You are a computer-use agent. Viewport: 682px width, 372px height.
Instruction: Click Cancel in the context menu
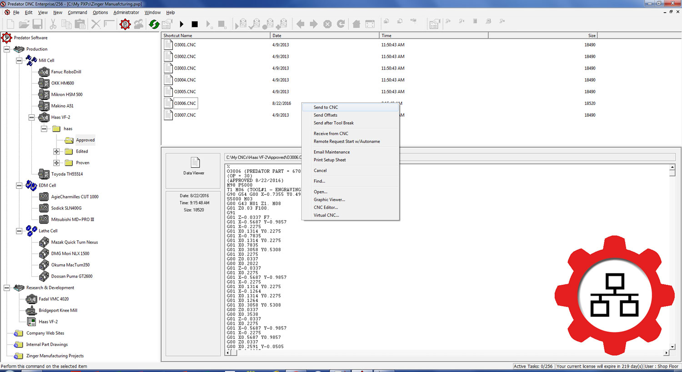click(x=320, y=170)
